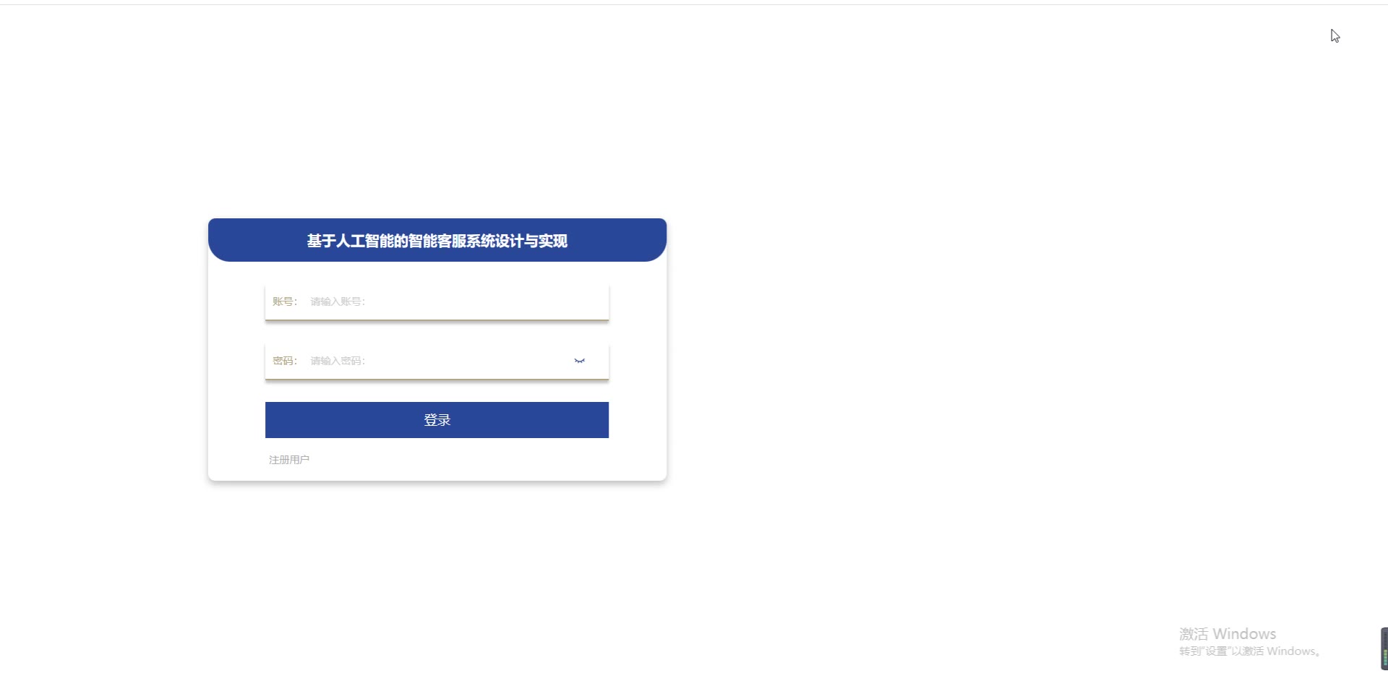Click the 账号 account input field
The height and width of the screenshot is (694, 1388).
click(x=437, y=301)
